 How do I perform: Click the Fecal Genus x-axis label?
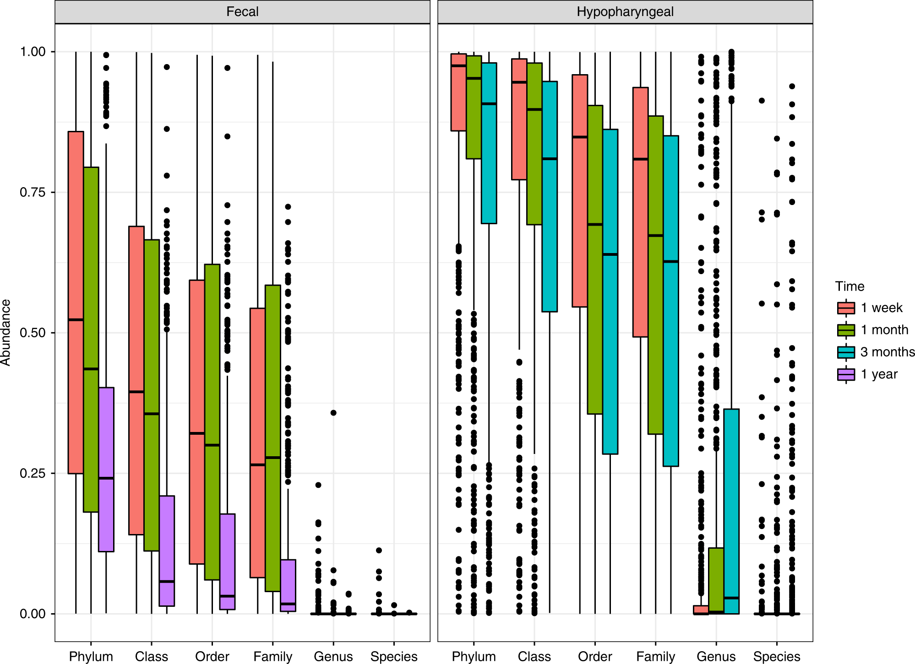click(333, 656)
